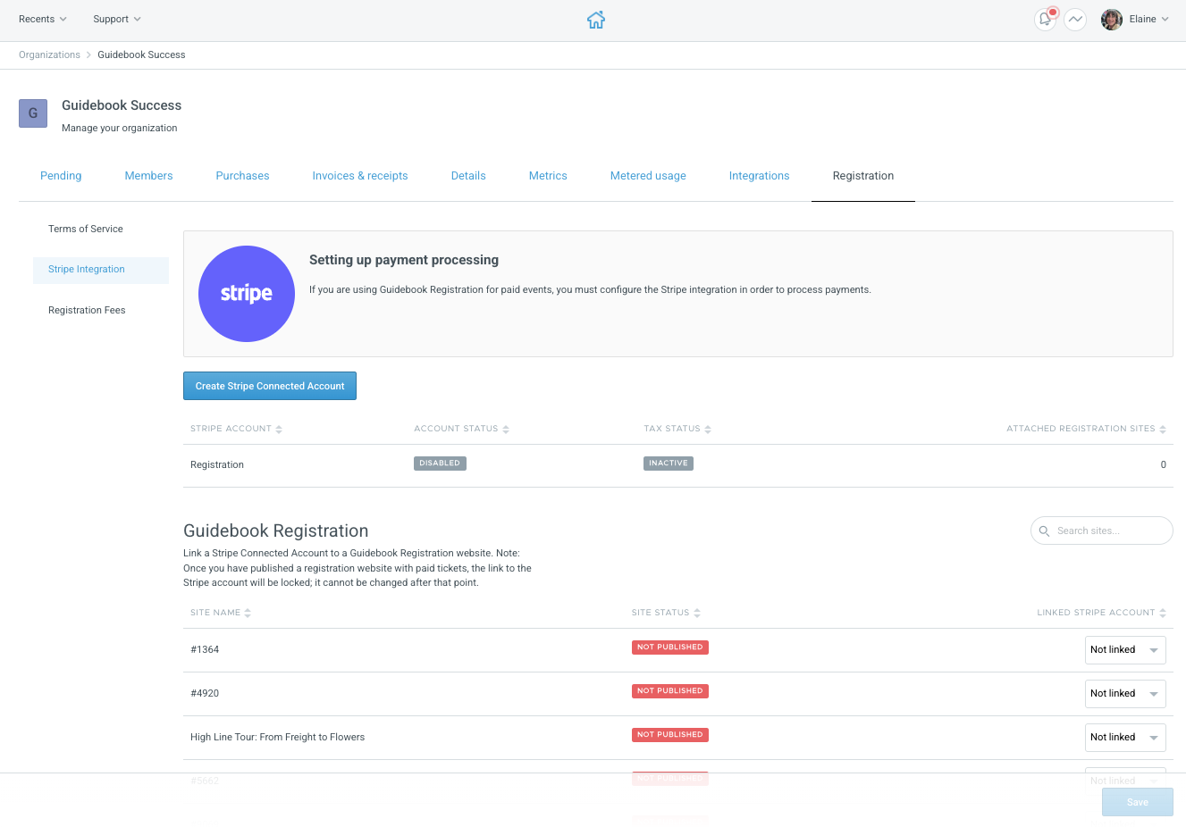Click the DISABLED account status badge
This screenshot has height=827, width=1186.
pos(440,464)
